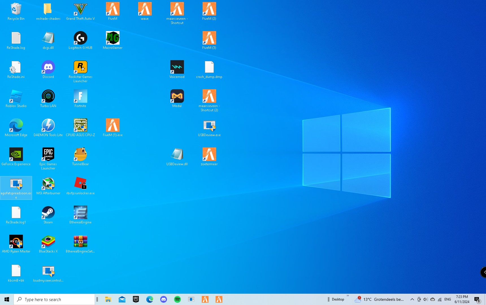Select the Steam desktop shortcut
This screenshot has width=486, height=305.
click(x=48, y=215)
